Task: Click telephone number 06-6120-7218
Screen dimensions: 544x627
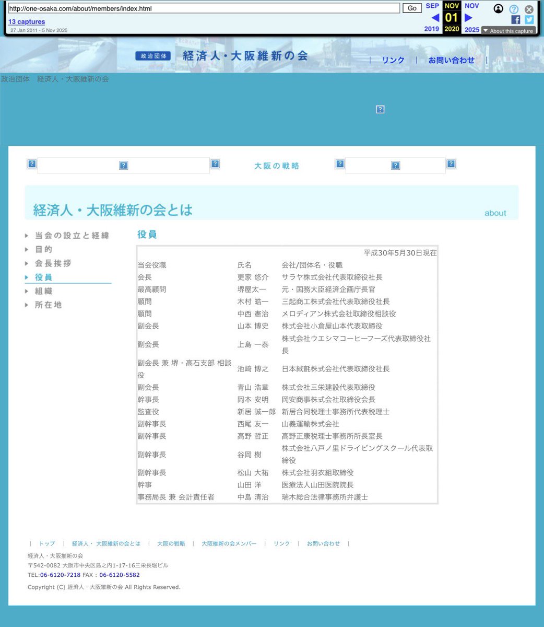Action: 61,575
